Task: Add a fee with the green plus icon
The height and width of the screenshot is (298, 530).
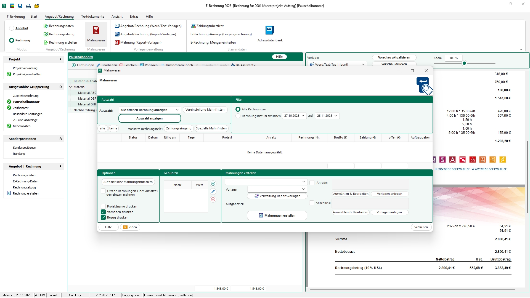Action: pyautogui.click(x=213, y=184)
